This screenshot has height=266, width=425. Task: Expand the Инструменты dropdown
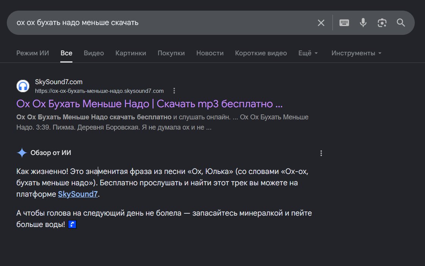356,53
